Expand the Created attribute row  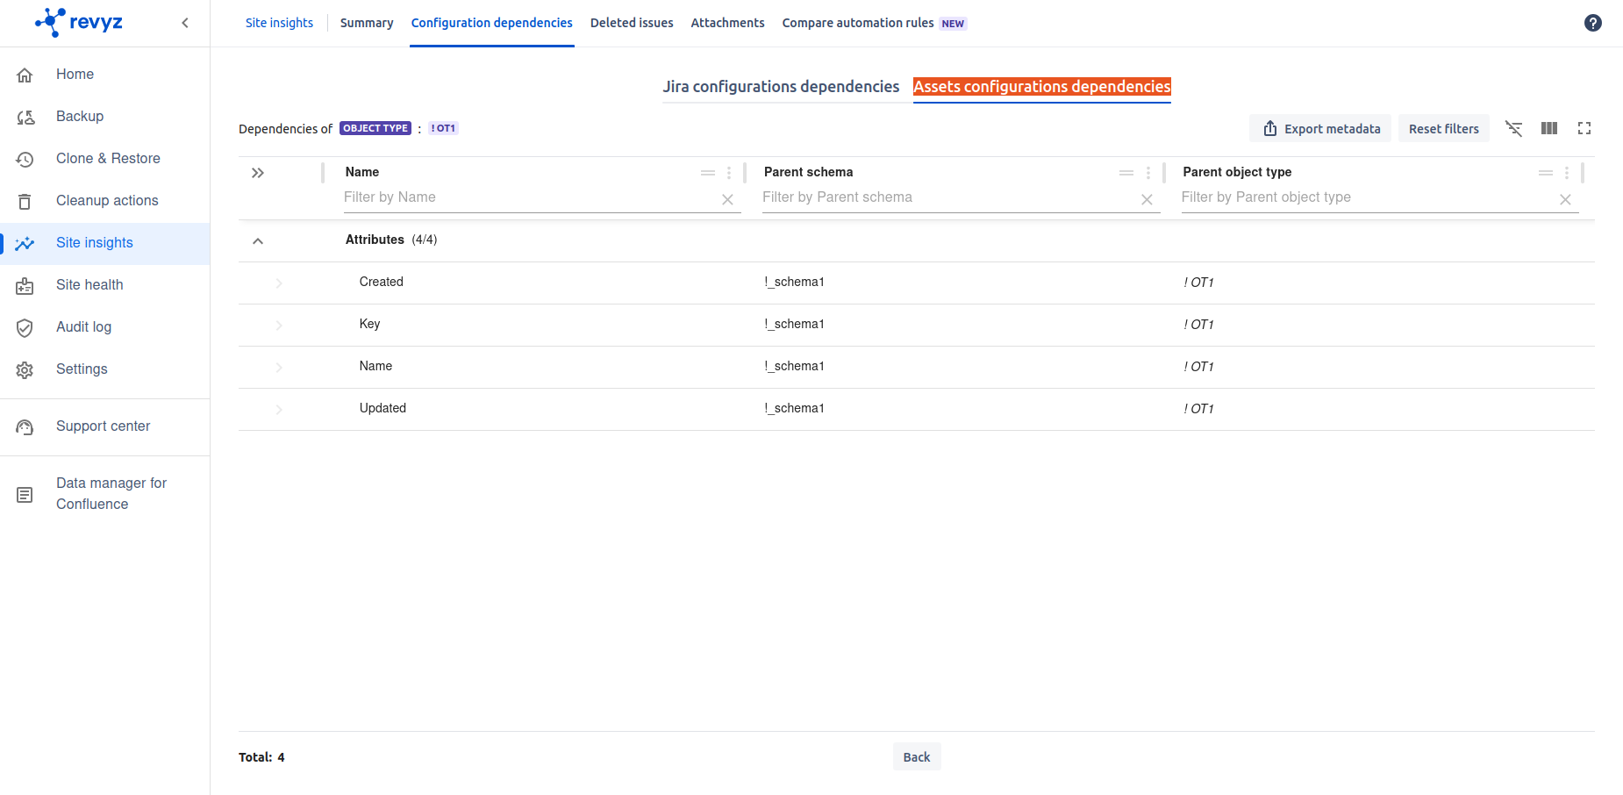click(279, 283)
